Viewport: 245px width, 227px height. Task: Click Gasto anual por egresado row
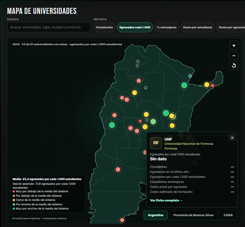point(192,187)
